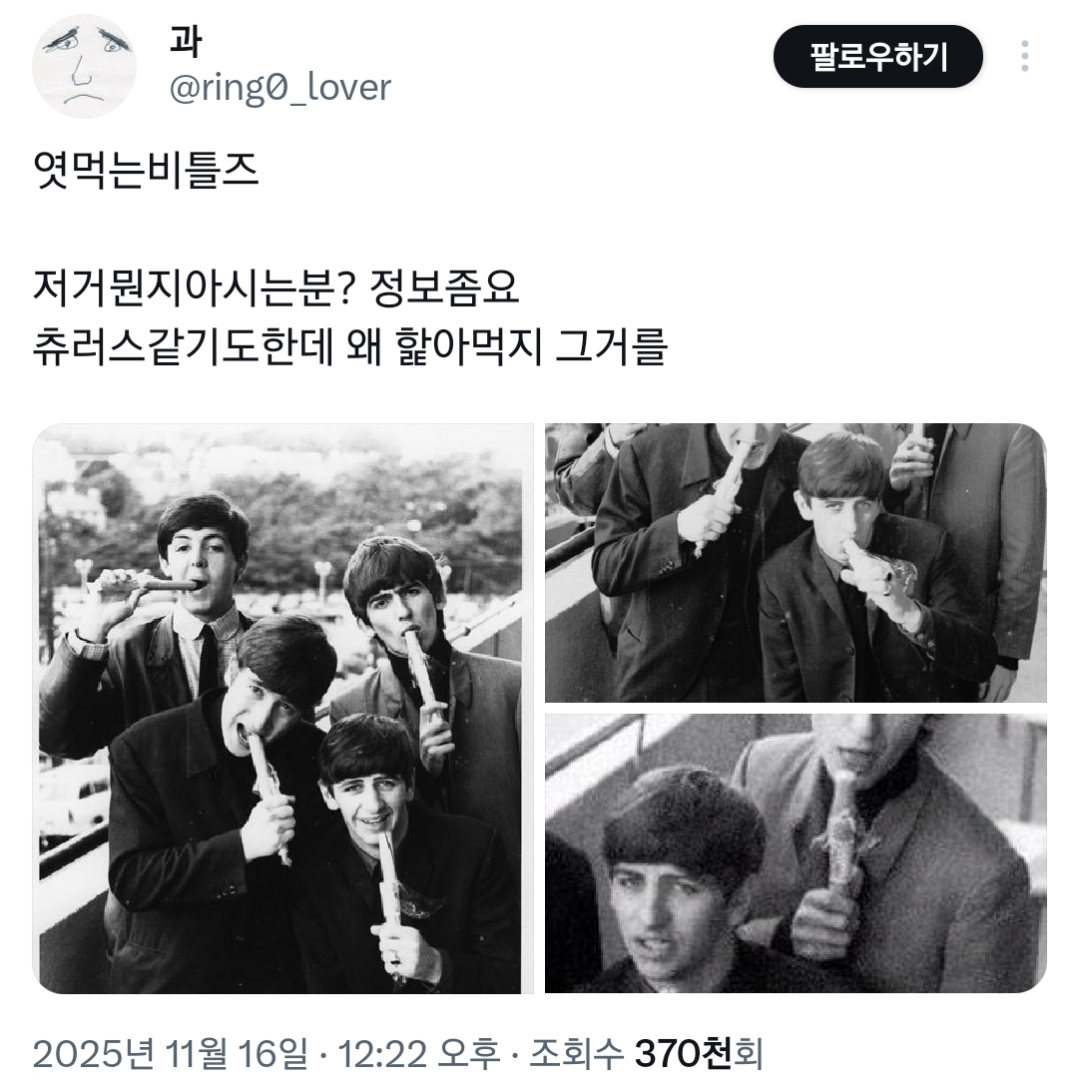Screen dimensions: 1078x1092
Task: Click the phrase 왜 핥아먹지 그거를
Action: tap(507, 346)
